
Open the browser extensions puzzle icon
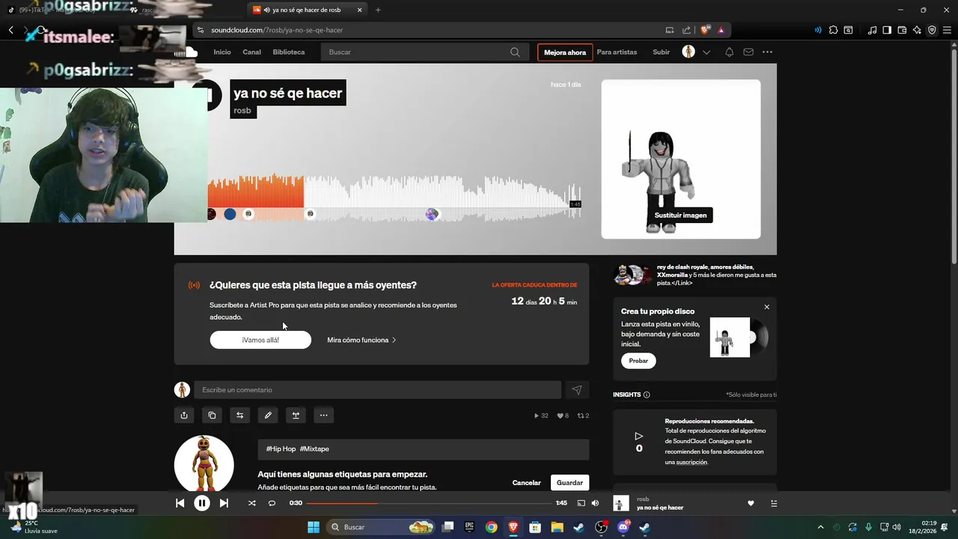pyautogui.click(x=833, y=30)
